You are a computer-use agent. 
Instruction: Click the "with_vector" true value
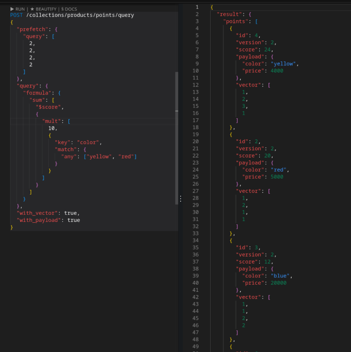(x=70, y=213)
